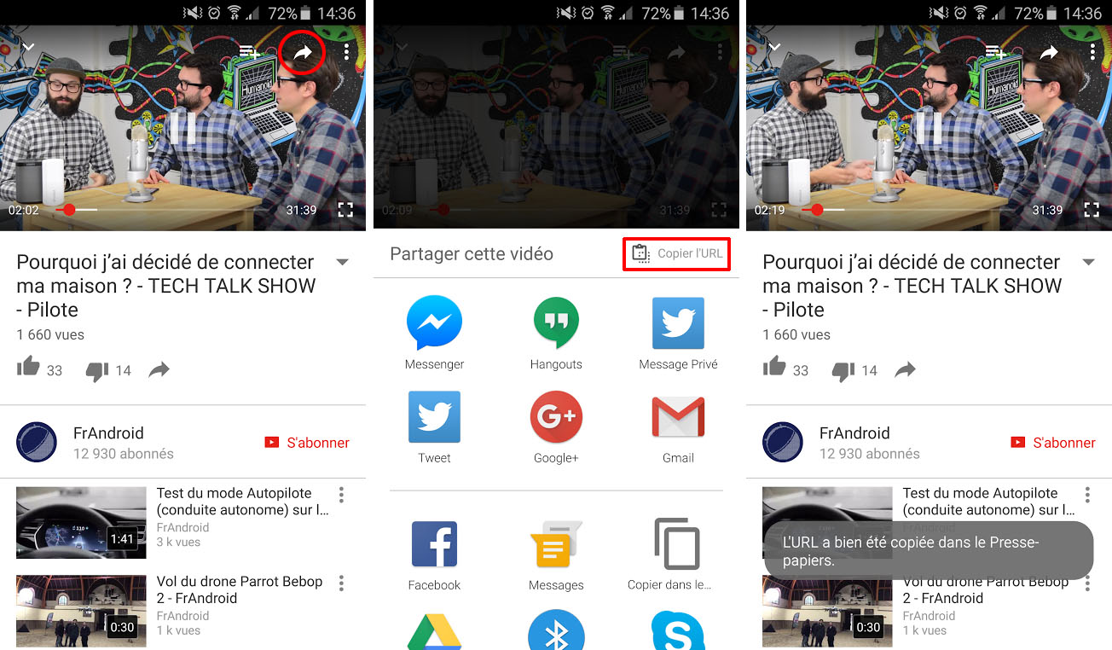Open the Autopilote video's three-dot menu below 02:02 player

341,495
